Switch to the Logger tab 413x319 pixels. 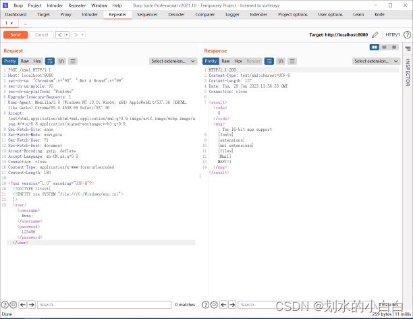tap(232, 14)
